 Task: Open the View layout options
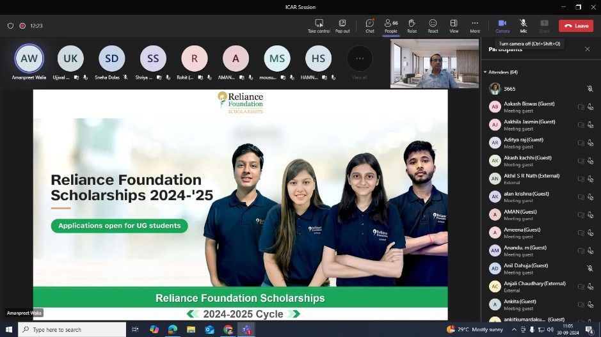click(454, 26)
